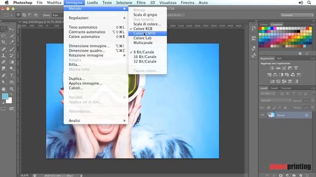Select the Clone Stamp tool
This screenshot has width=316, height=177.
click(x=3, y=56)
